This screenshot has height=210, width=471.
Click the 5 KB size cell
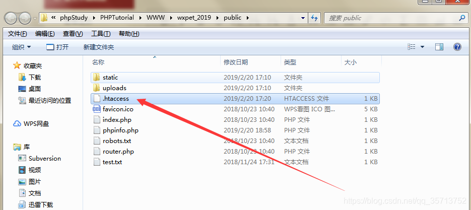pos(371,109)
